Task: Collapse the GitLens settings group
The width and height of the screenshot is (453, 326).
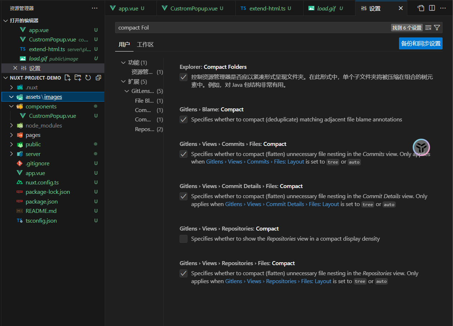Action: coord(127,91)
